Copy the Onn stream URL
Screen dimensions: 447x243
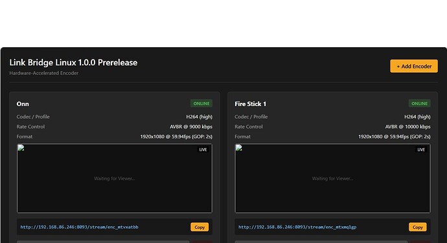click(x=200, y=227)
